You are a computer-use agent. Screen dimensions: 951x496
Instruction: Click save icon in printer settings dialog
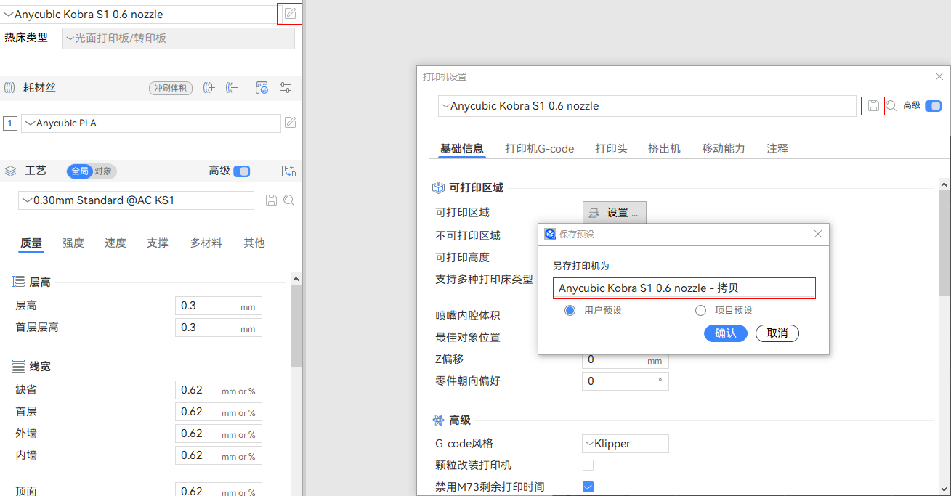873,106
